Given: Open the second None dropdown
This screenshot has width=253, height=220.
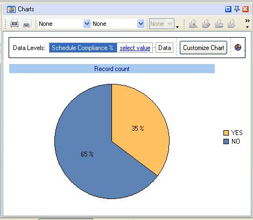Looking at the screenshot, I should point(118,24).
